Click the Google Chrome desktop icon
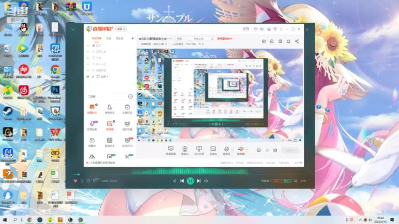 (55, 73)
